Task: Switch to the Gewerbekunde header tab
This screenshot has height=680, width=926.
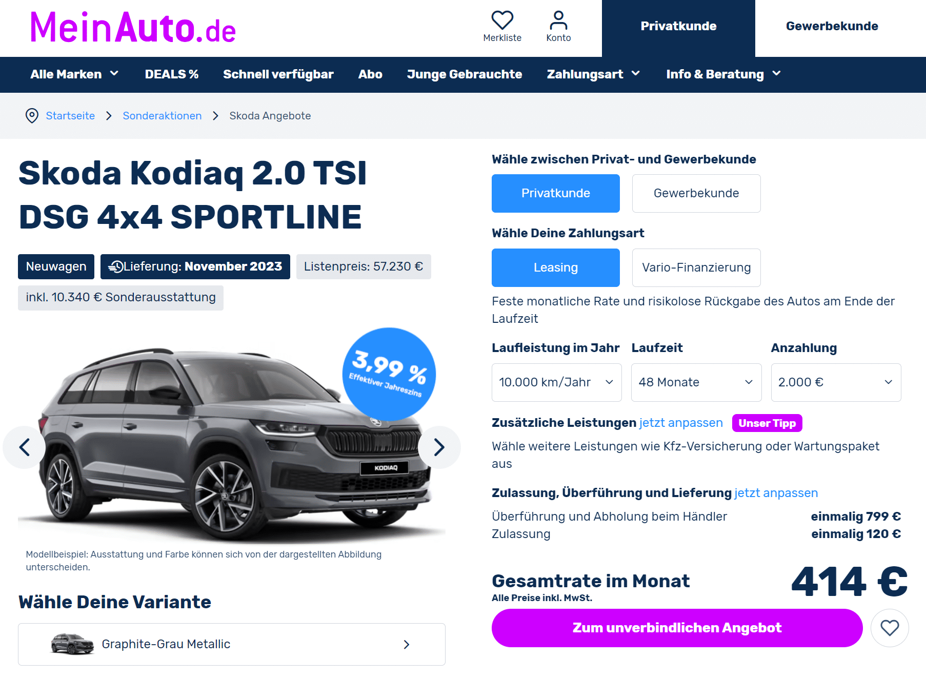Action: 832,26
